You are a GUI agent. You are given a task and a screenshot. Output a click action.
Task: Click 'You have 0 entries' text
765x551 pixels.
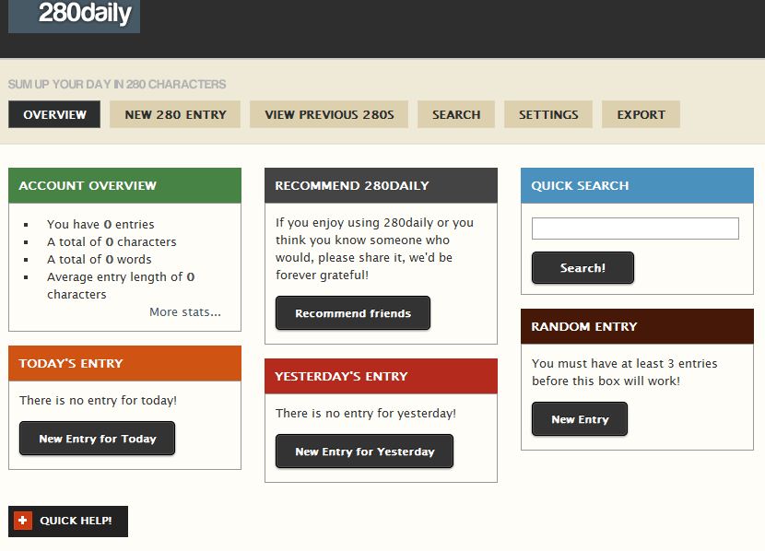tap(100, 224)
